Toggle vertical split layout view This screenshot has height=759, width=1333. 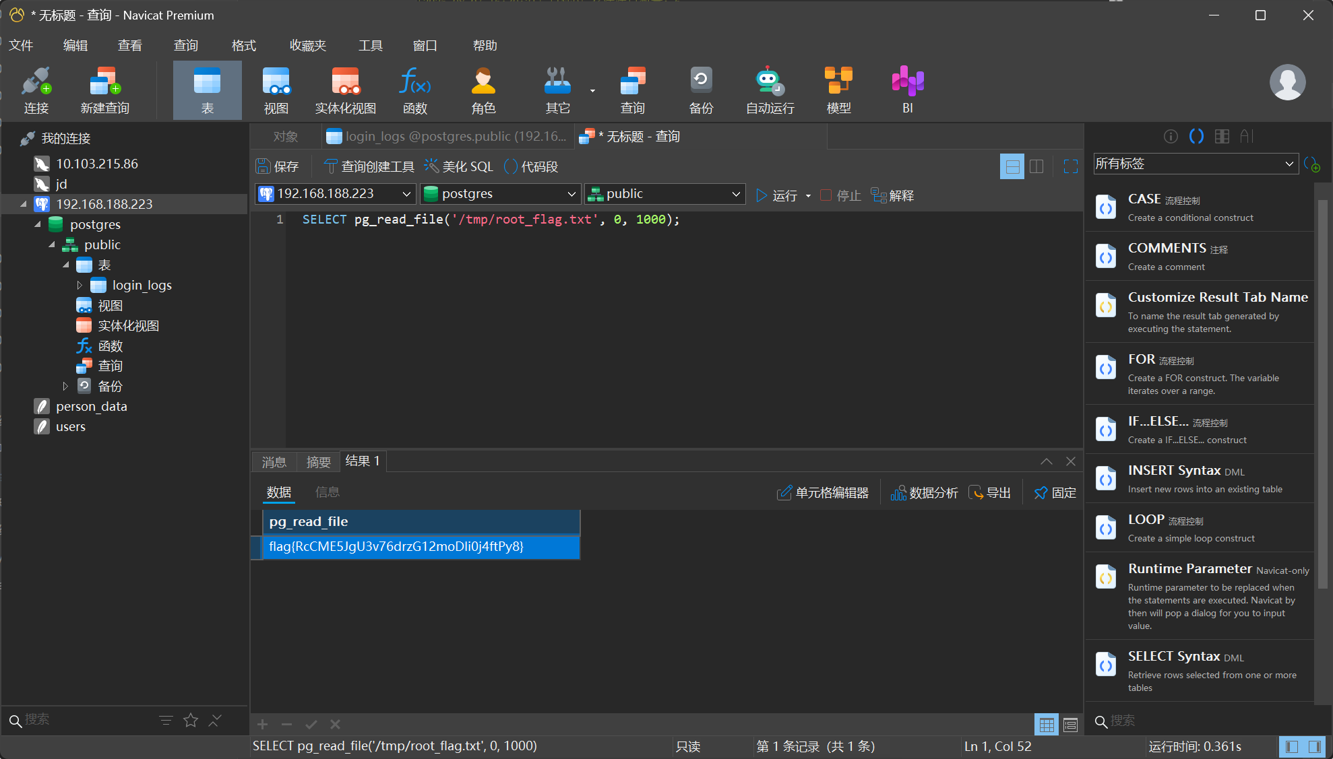click(1036, 166)
